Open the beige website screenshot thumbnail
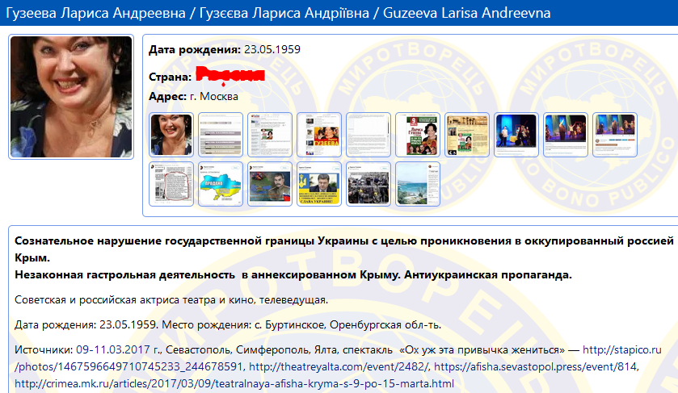The height and width of the screenshot is (393, 678). pos(467,135)
